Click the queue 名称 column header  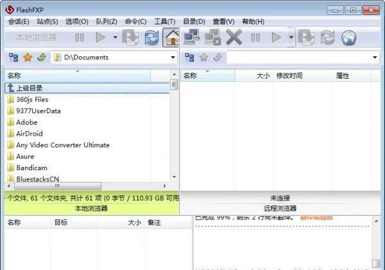(28, 223)
